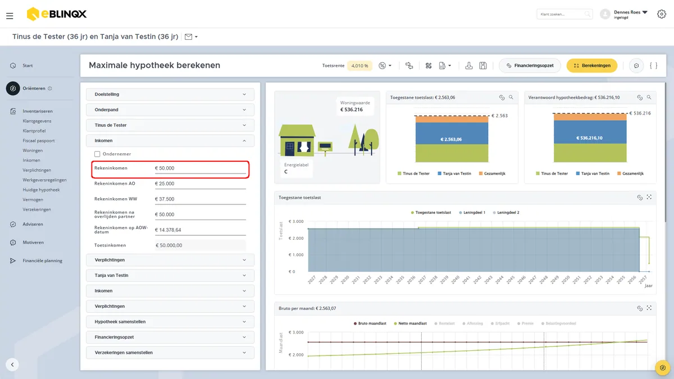This screenshot has width=674, height=379.
Task: Expand the Doelstelling section
Action: click(170, 94)
